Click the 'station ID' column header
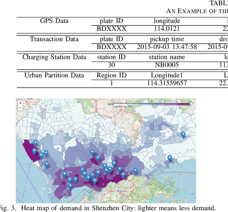The width and height of the screenshot is (228, 212). pos(112,57)
